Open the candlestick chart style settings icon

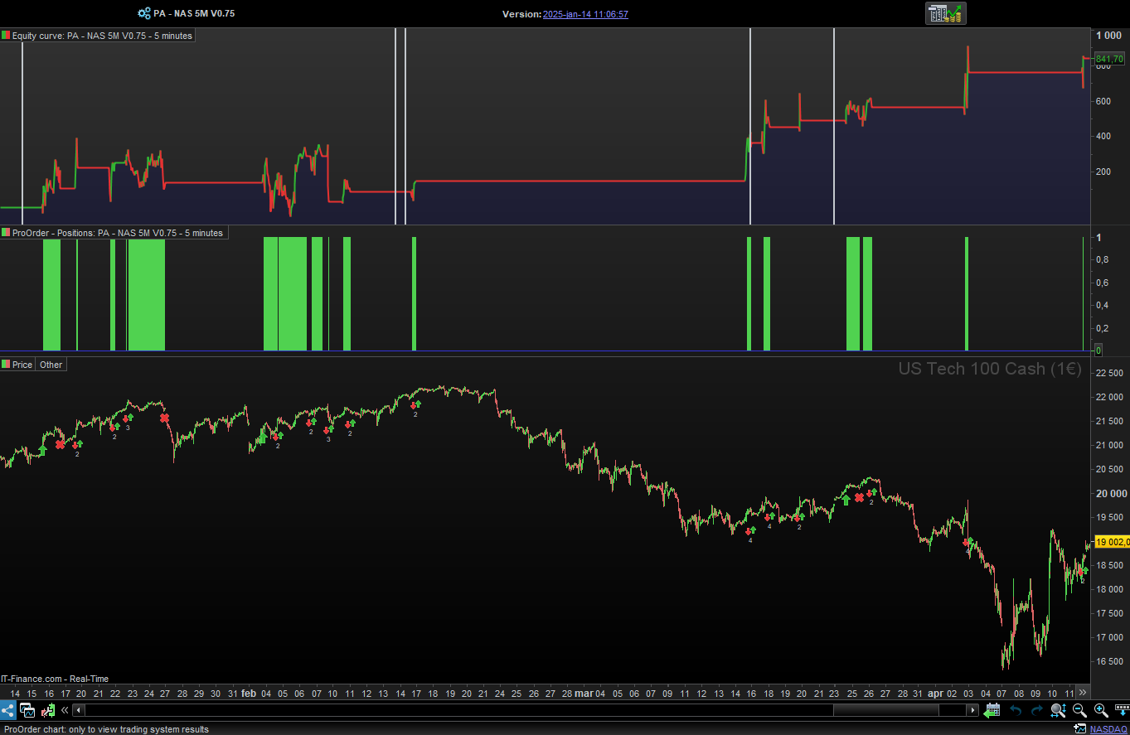click(x=47, y=710)
